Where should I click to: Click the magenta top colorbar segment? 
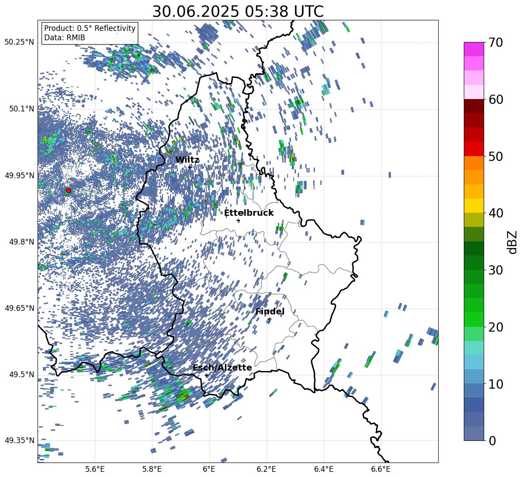tap(474, 50)
